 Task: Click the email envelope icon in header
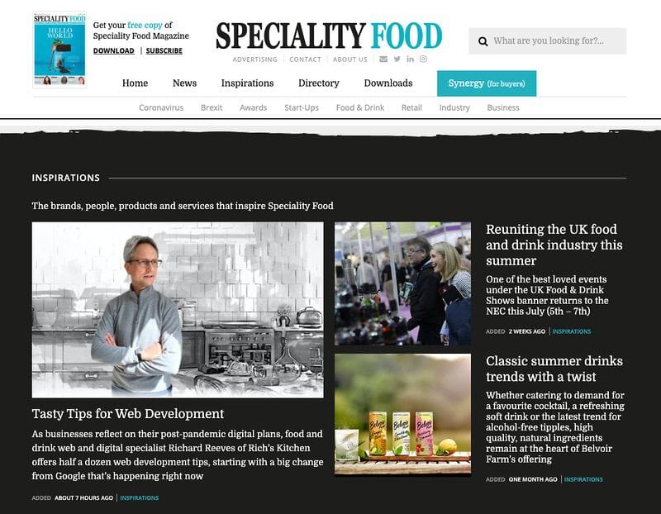pos(383,59)
